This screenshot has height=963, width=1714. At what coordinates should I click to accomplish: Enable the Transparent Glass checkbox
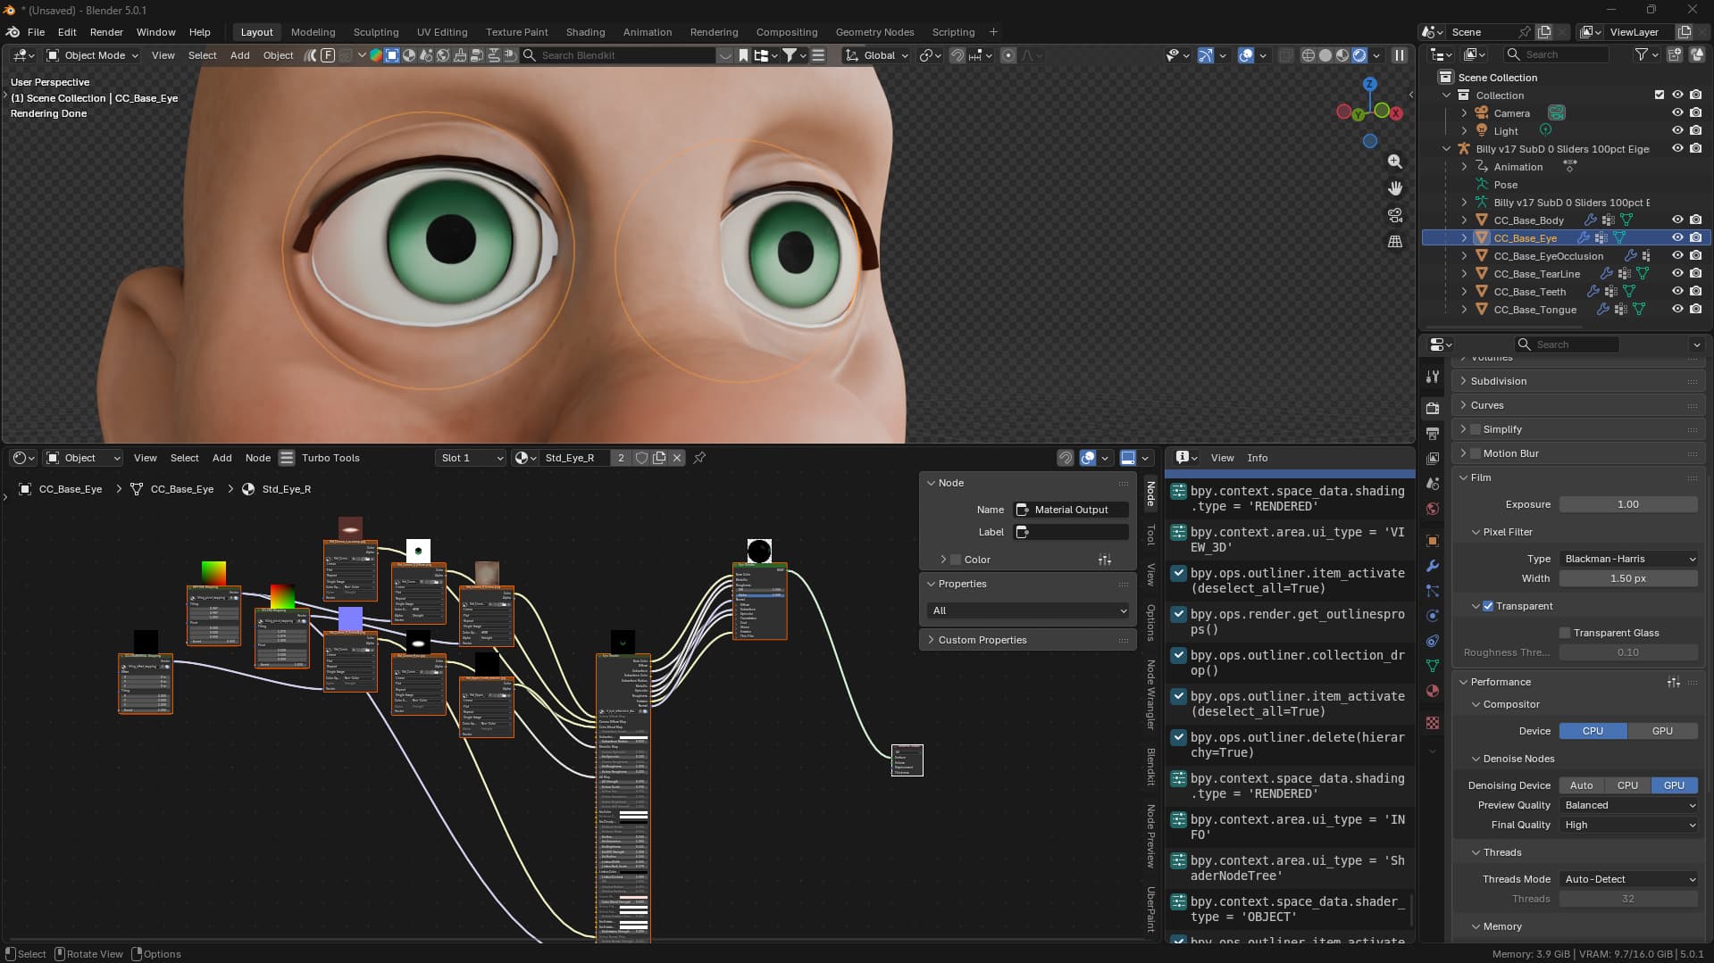pos(1565,633)
